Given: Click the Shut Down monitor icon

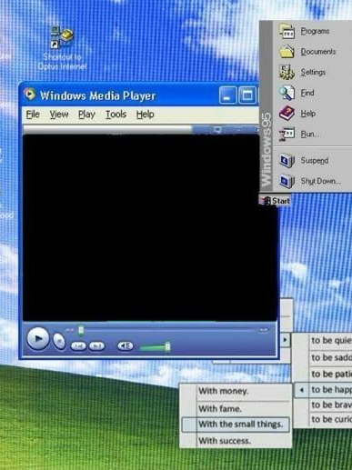Looking at the screenshot, I should (287, 181).
